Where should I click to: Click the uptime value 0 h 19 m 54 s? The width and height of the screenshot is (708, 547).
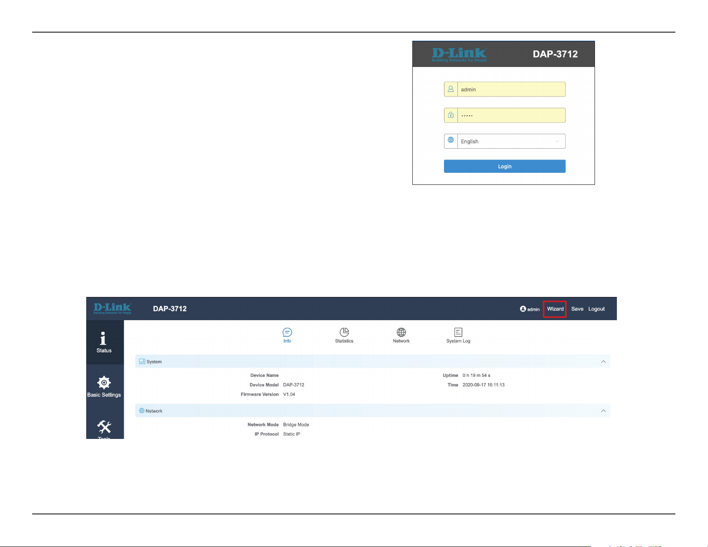tap(476, 376)
